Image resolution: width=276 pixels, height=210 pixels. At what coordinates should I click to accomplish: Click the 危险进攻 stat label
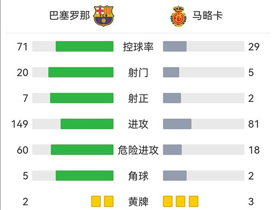click(x=138, y=150)
